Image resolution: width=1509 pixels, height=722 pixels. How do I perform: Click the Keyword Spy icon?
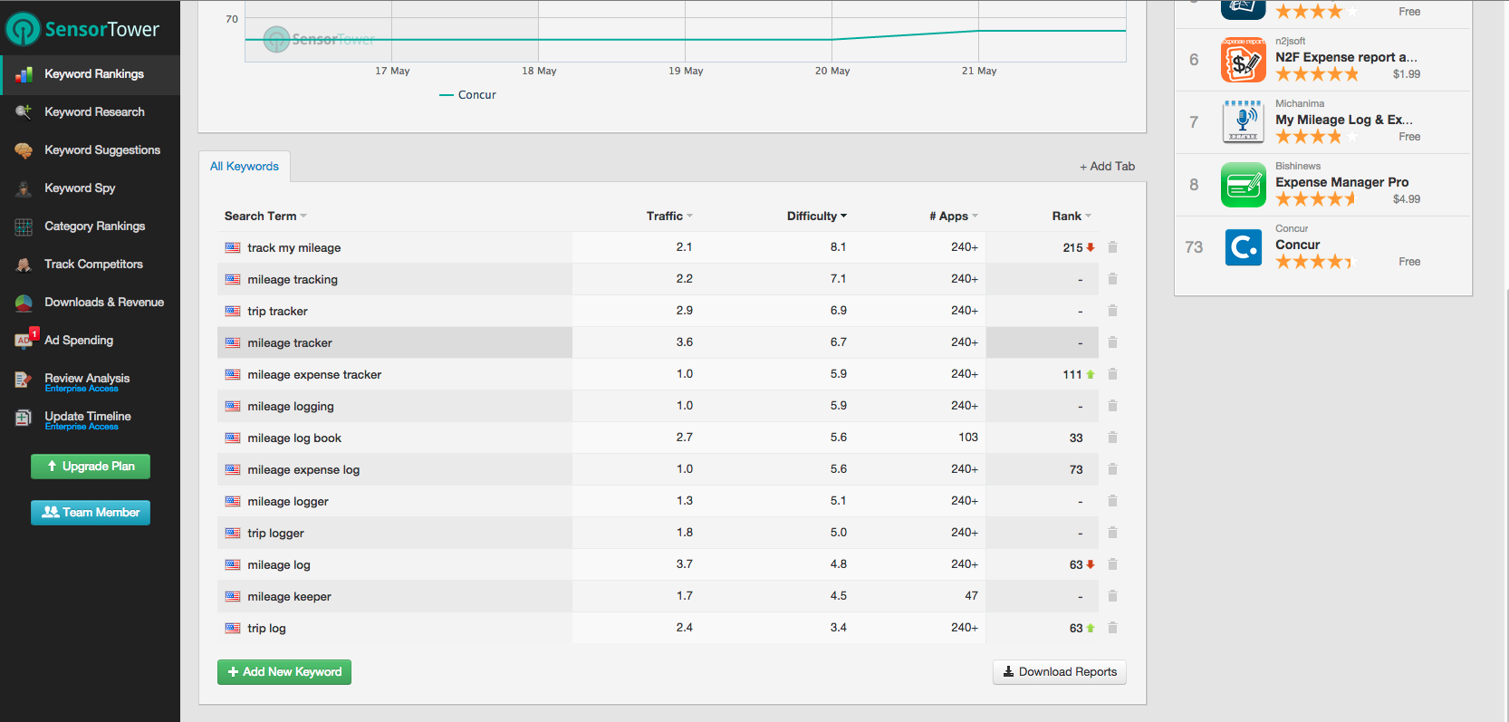coord(24,188)
